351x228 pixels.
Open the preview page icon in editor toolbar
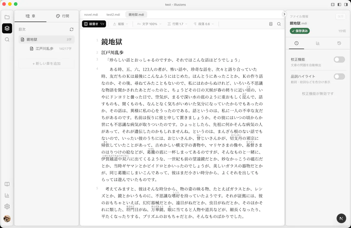[x=271, y=24]
